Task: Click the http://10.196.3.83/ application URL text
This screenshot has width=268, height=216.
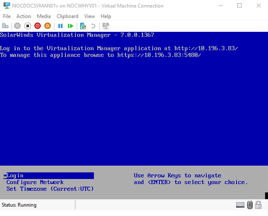Action: (206, 48)
